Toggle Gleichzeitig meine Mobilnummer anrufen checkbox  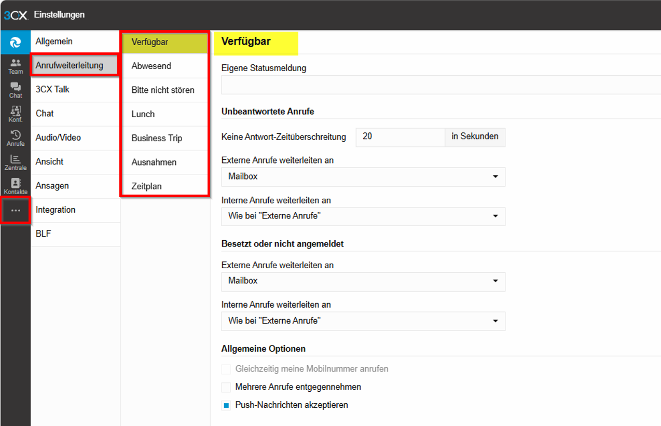pyautogui.click(x=226, y=369)
